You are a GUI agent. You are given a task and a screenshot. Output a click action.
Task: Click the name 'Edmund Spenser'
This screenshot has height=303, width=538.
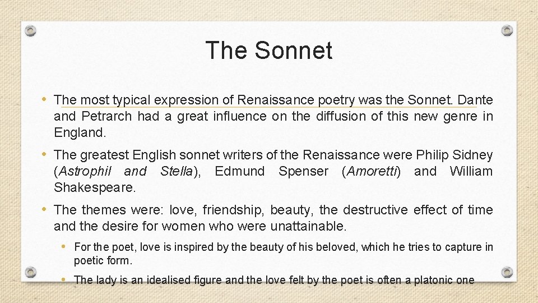271,171
